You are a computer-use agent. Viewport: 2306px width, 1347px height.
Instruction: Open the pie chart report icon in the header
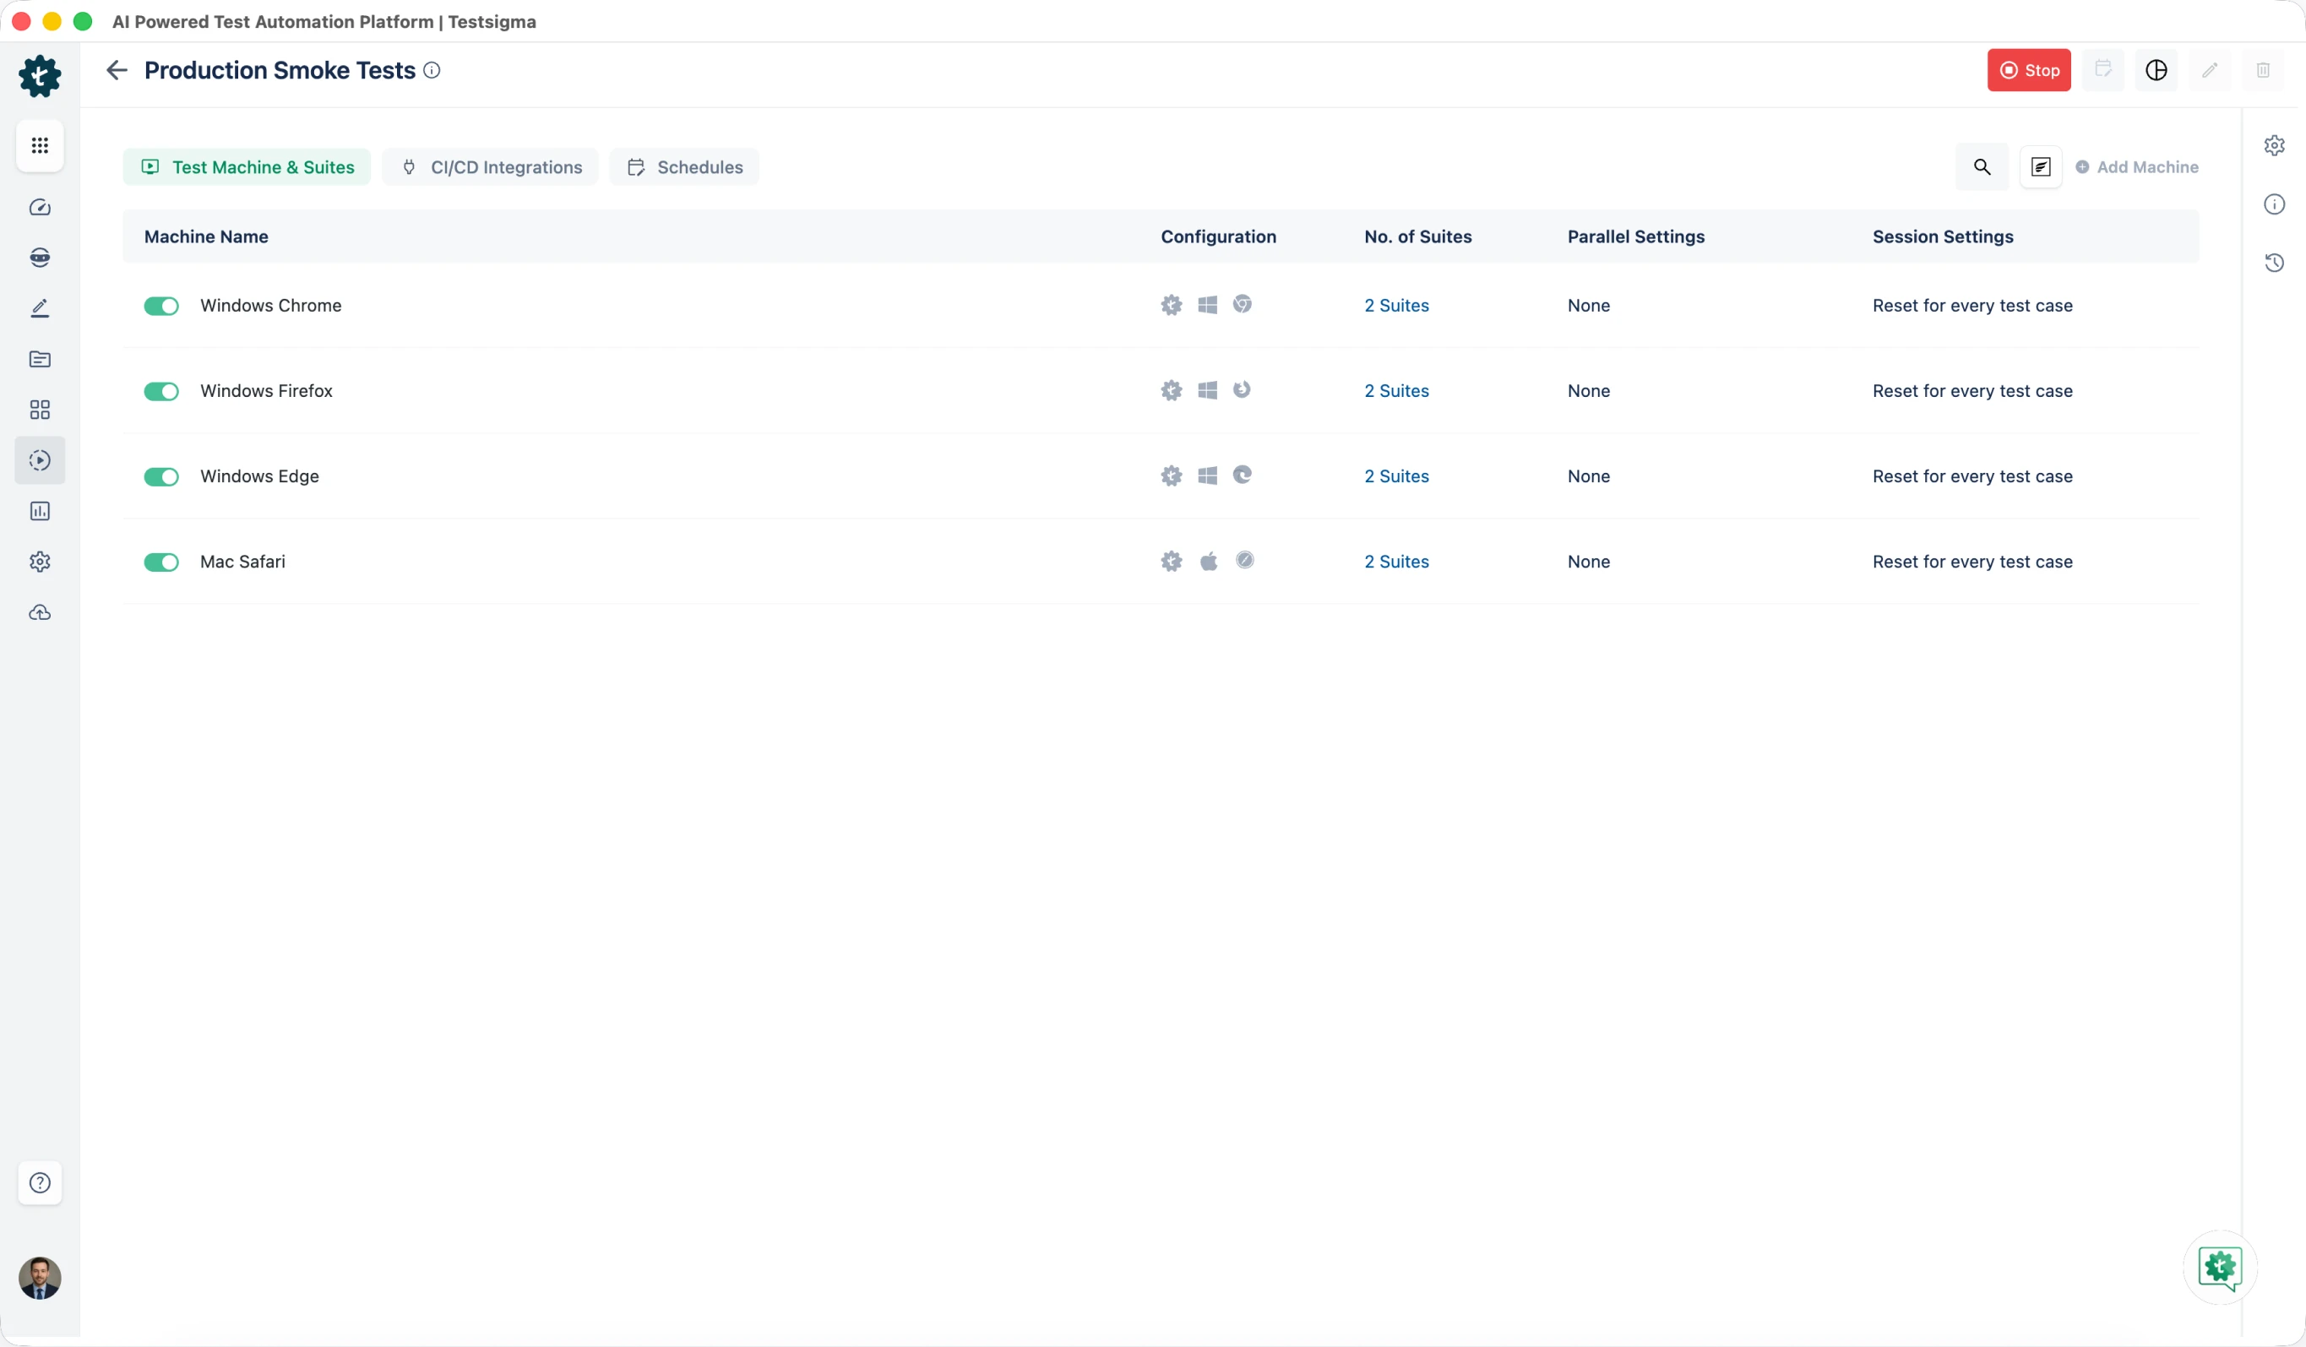pyautogui.click(x=2156, y=70)
